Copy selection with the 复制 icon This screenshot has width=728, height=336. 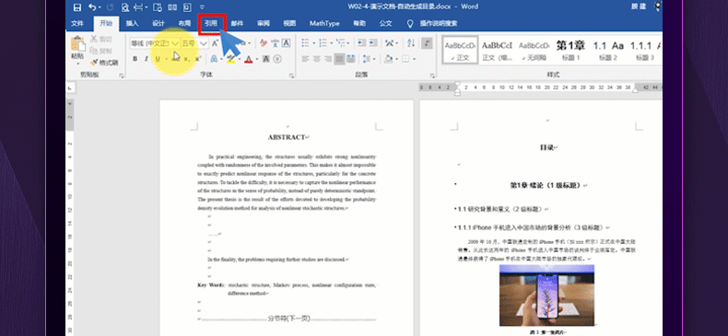(94, 51)
